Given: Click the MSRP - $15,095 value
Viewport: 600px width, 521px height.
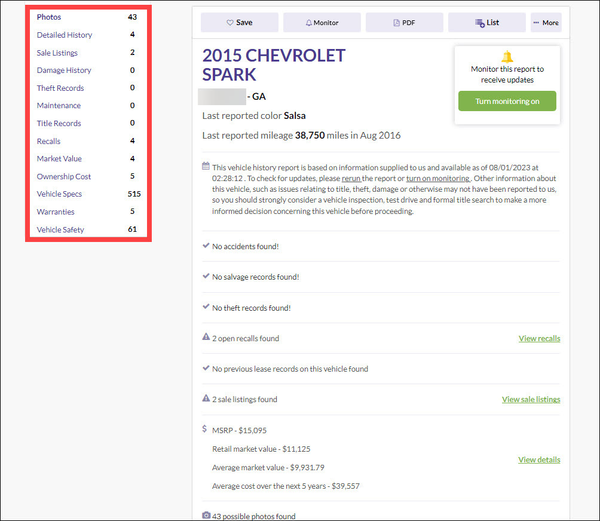Looking at the screenshot, I should pyautogui.click(x=239, y=430).
